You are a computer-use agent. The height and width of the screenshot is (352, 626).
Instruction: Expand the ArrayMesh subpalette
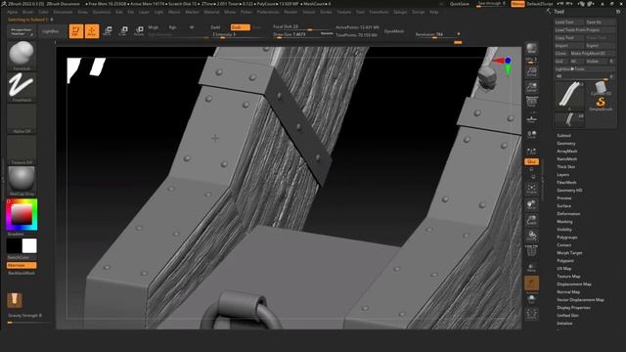pyautogui.click(x=567, y=152)
